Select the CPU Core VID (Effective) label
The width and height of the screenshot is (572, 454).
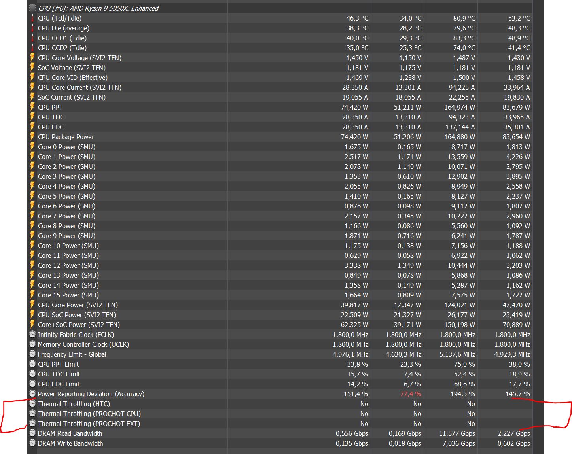[x=73, y=78]
